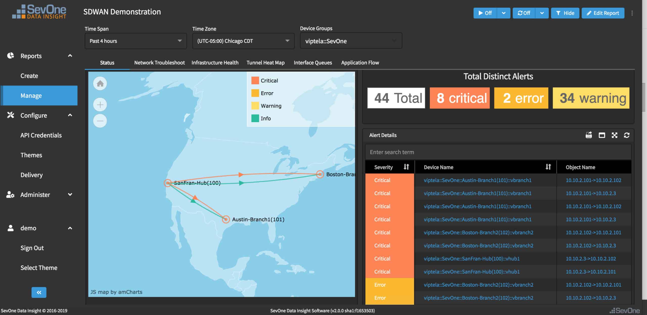Open the Time Span dropdown
This screenshot has height=315, width=647.
click(136, 41)
